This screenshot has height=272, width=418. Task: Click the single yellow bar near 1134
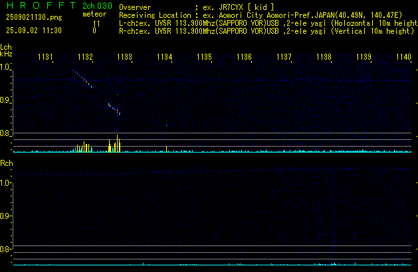pyautogui.click(x=167, y=149)
